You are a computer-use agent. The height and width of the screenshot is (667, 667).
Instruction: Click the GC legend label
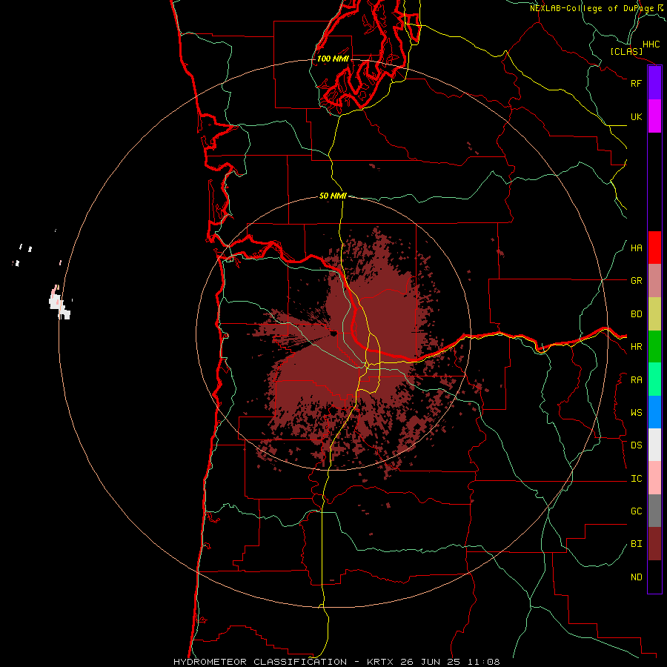[636, 511]
